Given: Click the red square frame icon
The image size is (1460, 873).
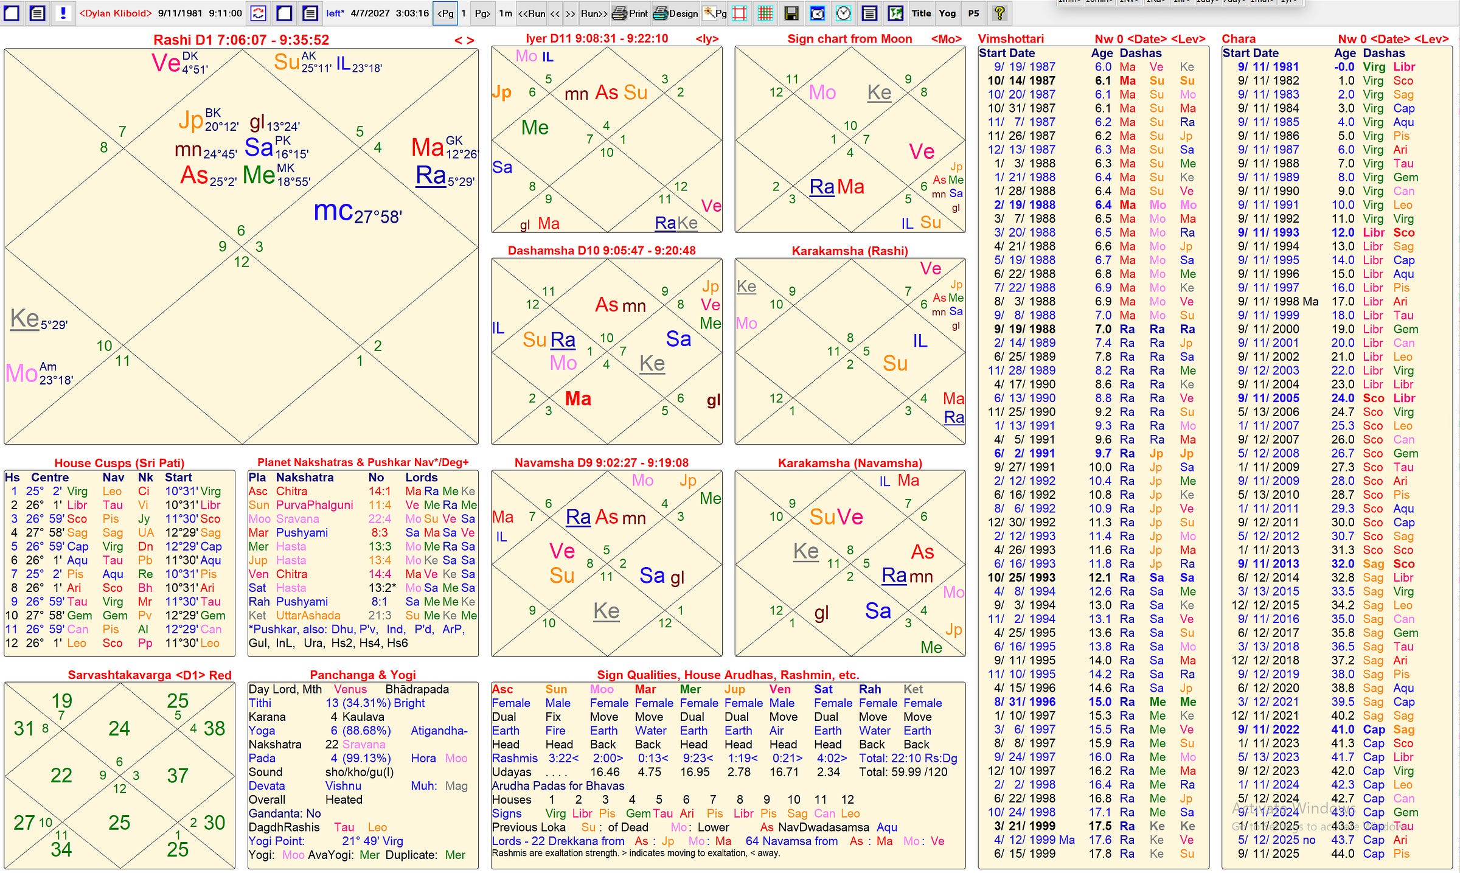Looking at the screenshot, I should (x=739, y=13).
